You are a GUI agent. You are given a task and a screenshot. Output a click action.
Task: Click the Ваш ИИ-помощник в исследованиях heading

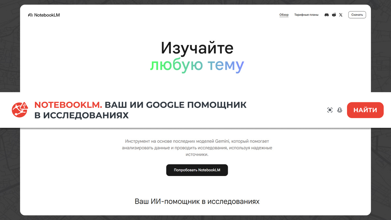pyautogui.click(x=197, y=201)
